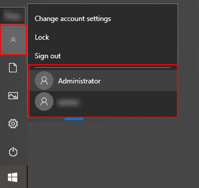Click the blurred tile above the user icon
The image size is (199, 188).
point(13,16)
